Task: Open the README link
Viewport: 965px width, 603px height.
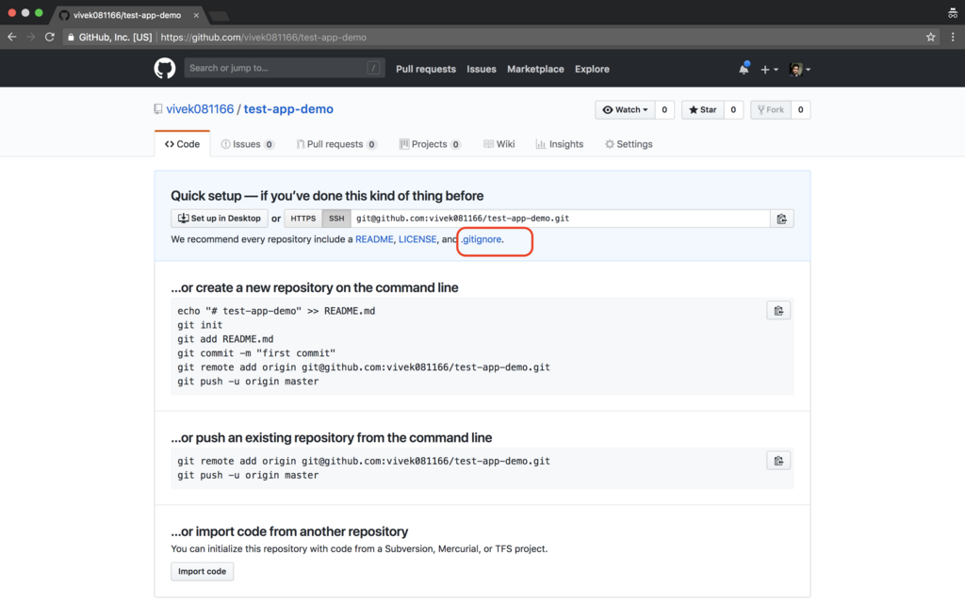Action: [x=374, y=239]
